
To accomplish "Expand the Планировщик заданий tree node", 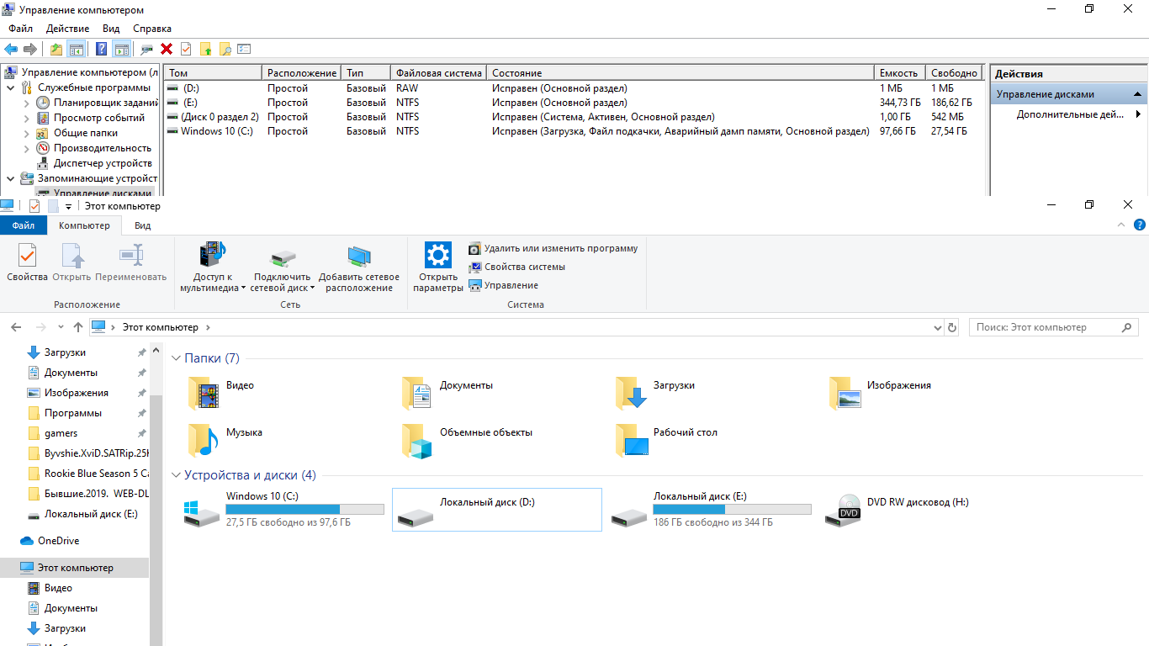I will pyautogui.click(x=26, y=103).
